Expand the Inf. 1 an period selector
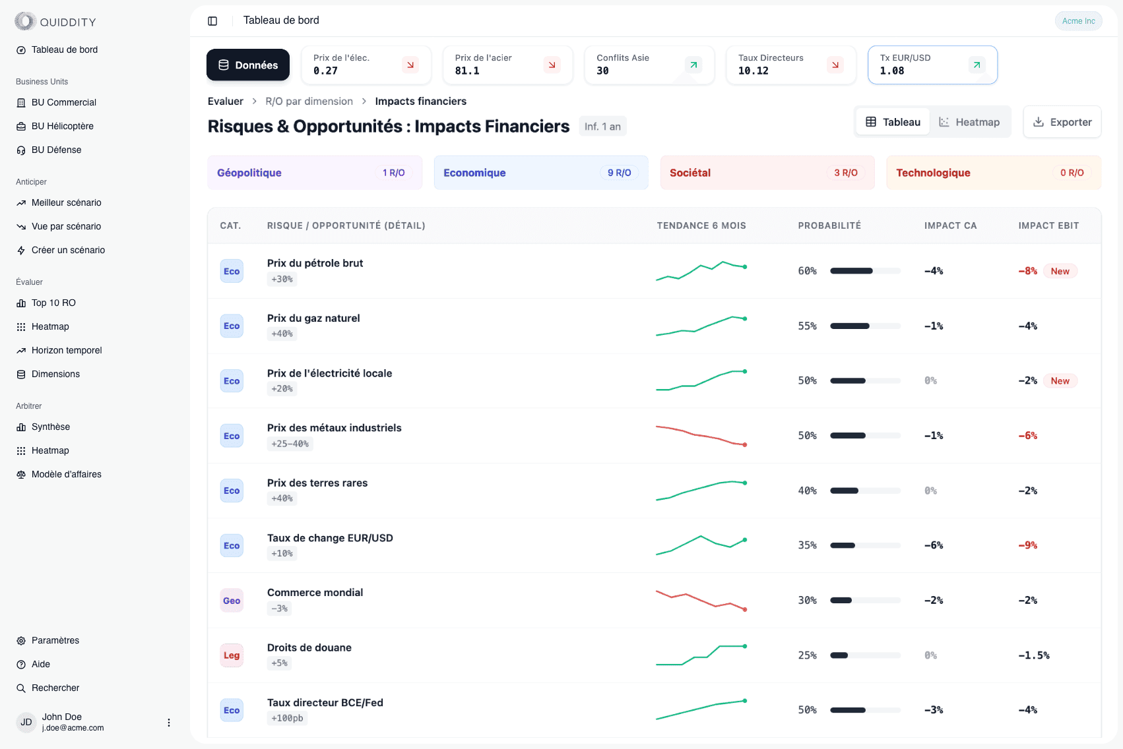 pyautogui.click(x=602, y=126)
